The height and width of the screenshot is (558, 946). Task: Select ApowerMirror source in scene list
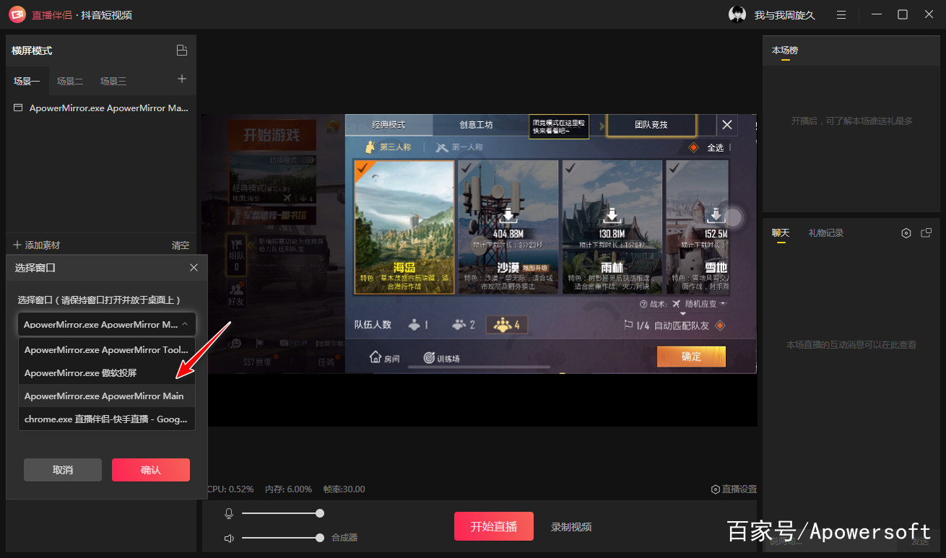click(101, 108)
